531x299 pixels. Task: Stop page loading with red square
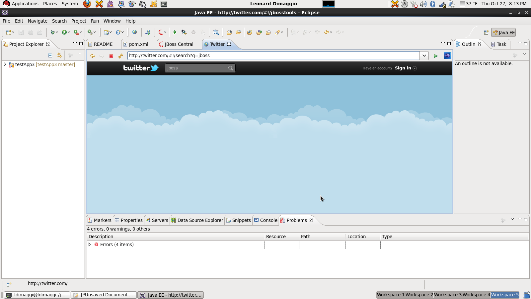click(x=111, y=56)
